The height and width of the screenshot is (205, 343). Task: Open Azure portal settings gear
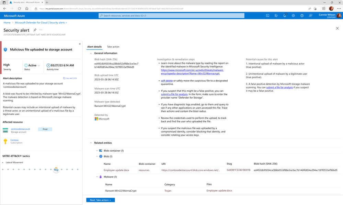tap(293, 15)
